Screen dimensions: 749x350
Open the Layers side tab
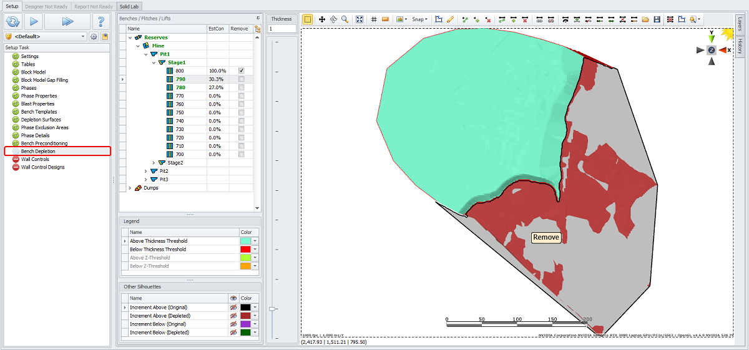(740, 24)
